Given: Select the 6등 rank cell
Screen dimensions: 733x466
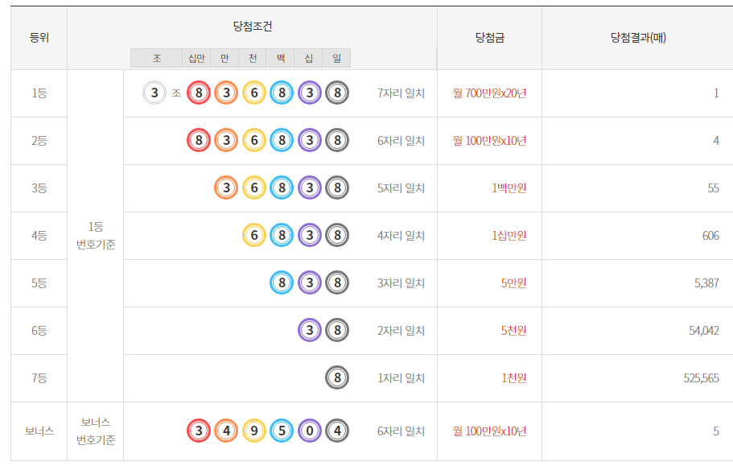Looking at the screenshot, I should (x=39, y=331).
